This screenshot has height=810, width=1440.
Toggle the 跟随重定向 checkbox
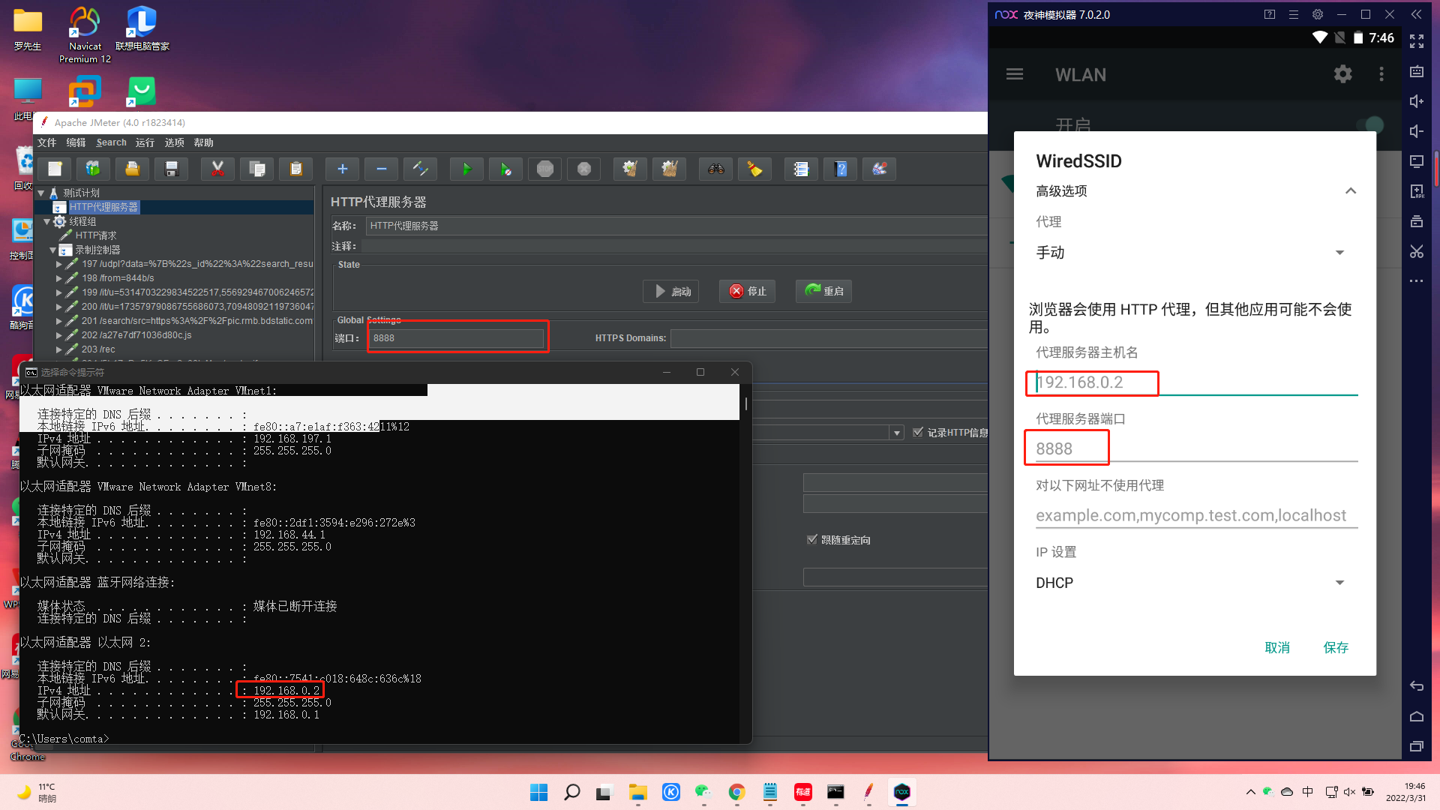tap(811, 539)
